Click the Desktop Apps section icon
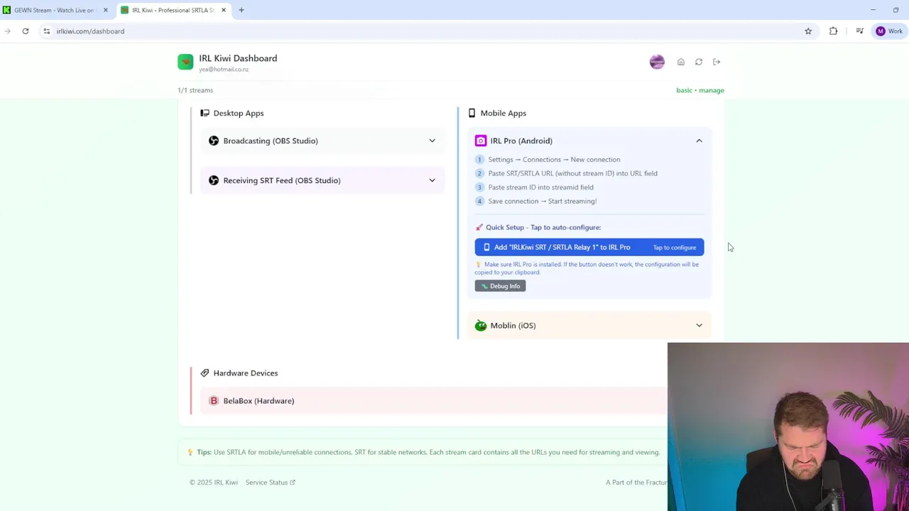Image resolution: width=909 pixels, height=511 pixels. 205,113
